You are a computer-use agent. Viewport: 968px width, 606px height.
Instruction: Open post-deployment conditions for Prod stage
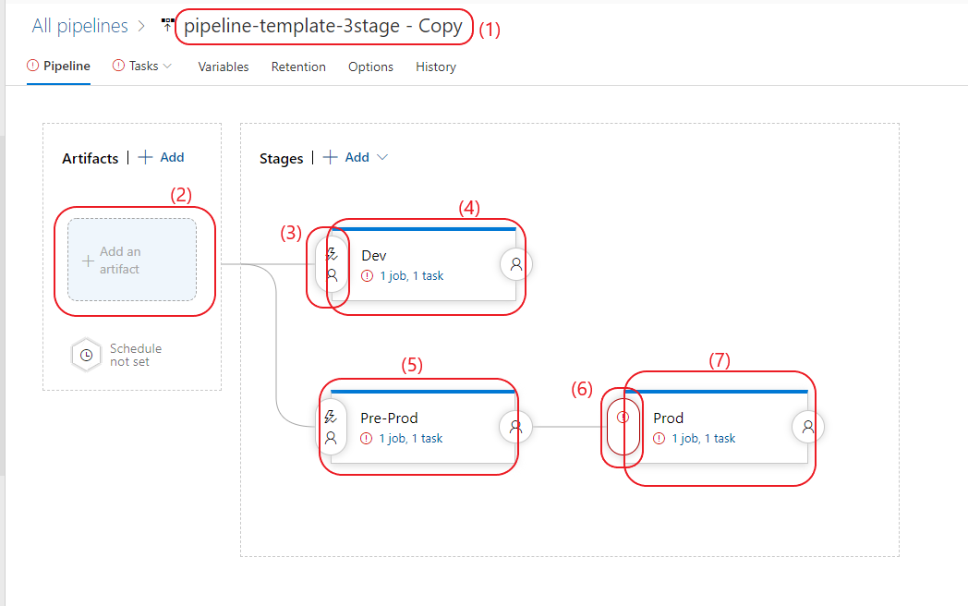[x=807, y=427]
